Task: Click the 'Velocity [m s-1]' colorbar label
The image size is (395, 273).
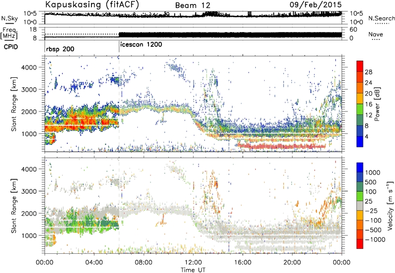Action: tap(390, 205)
